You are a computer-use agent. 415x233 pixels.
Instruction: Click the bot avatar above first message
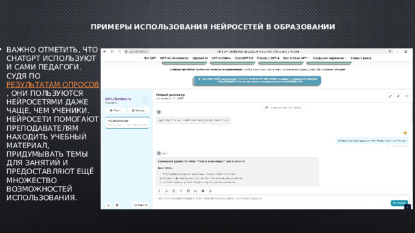[x=159, y=112]
